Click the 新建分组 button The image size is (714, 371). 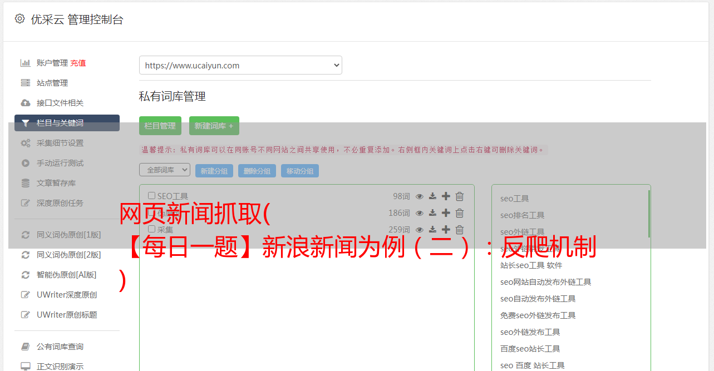[214, 171]
